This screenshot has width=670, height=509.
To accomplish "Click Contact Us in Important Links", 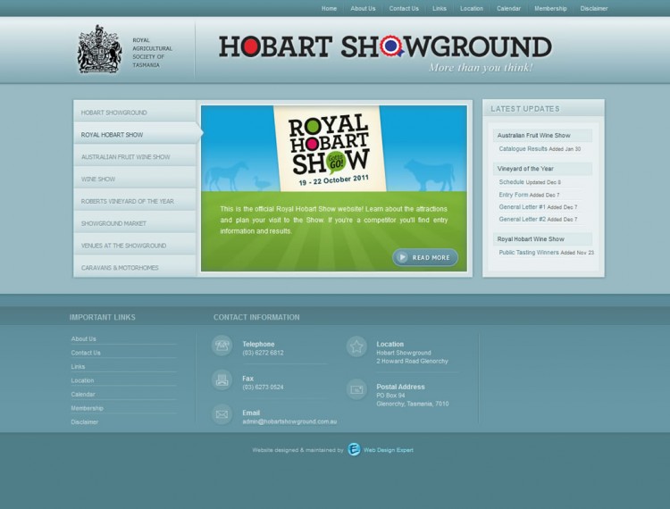I will tap(86, 353).
